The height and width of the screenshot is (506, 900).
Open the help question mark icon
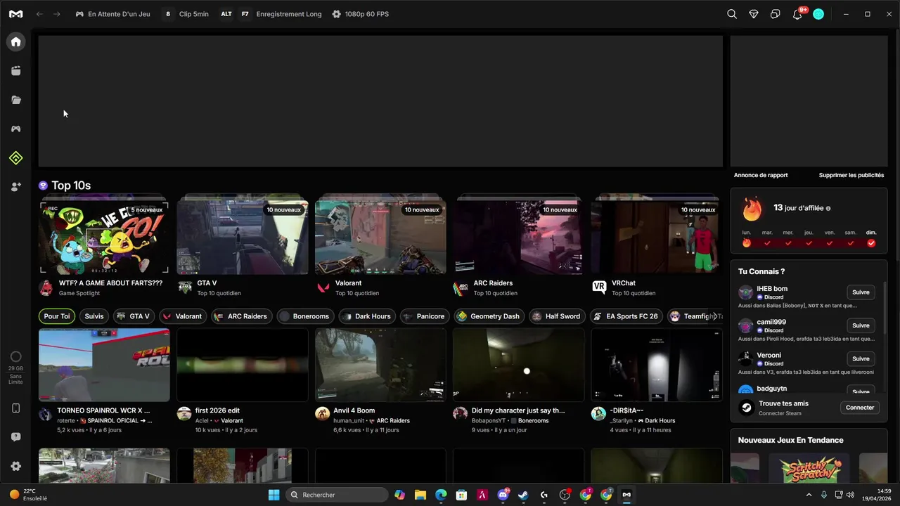click(x=15, y=437)
